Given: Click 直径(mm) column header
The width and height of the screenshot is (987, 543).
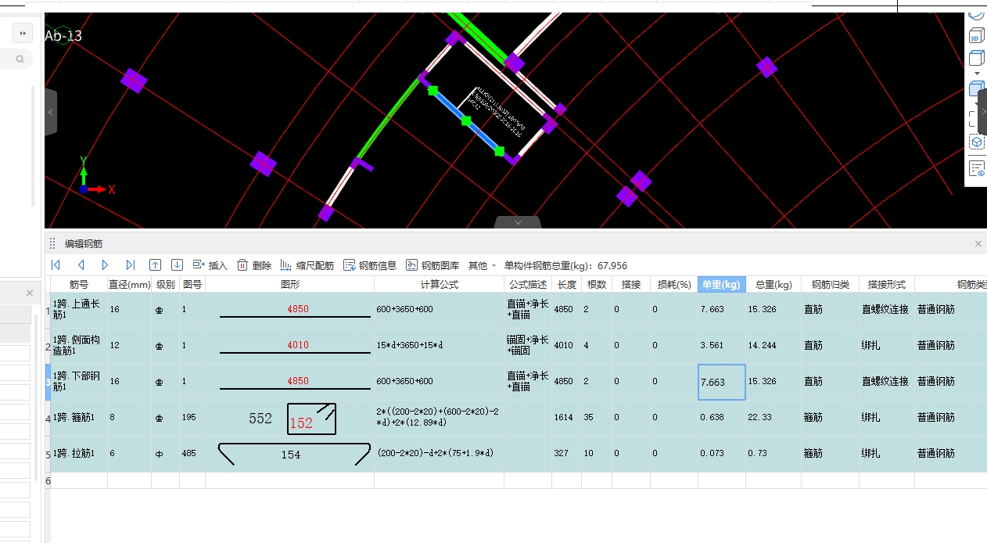Looking at the screenshot, I should tap(129, 285).
